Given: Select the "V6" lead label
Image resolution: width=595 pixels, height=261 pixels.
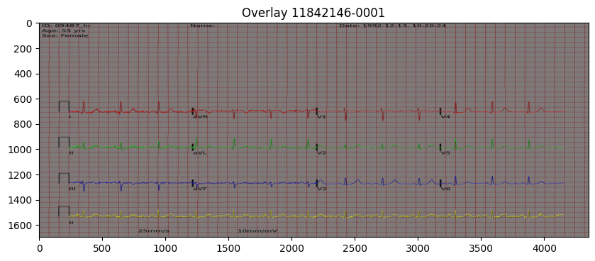Looking at the screenshot, I should 445,189.
